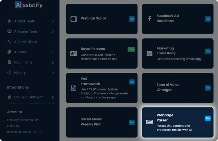Click the phone icon beside AI Audio Tools
The image size is (218, 141).
click(x=9, y=42)
